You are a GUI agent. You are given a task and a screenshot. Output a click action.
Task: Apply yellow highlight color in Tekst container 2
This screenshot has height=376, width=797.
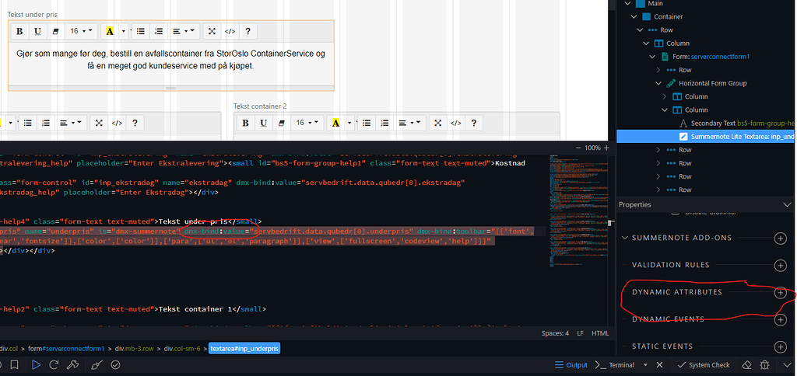click(x=335, y=123)
